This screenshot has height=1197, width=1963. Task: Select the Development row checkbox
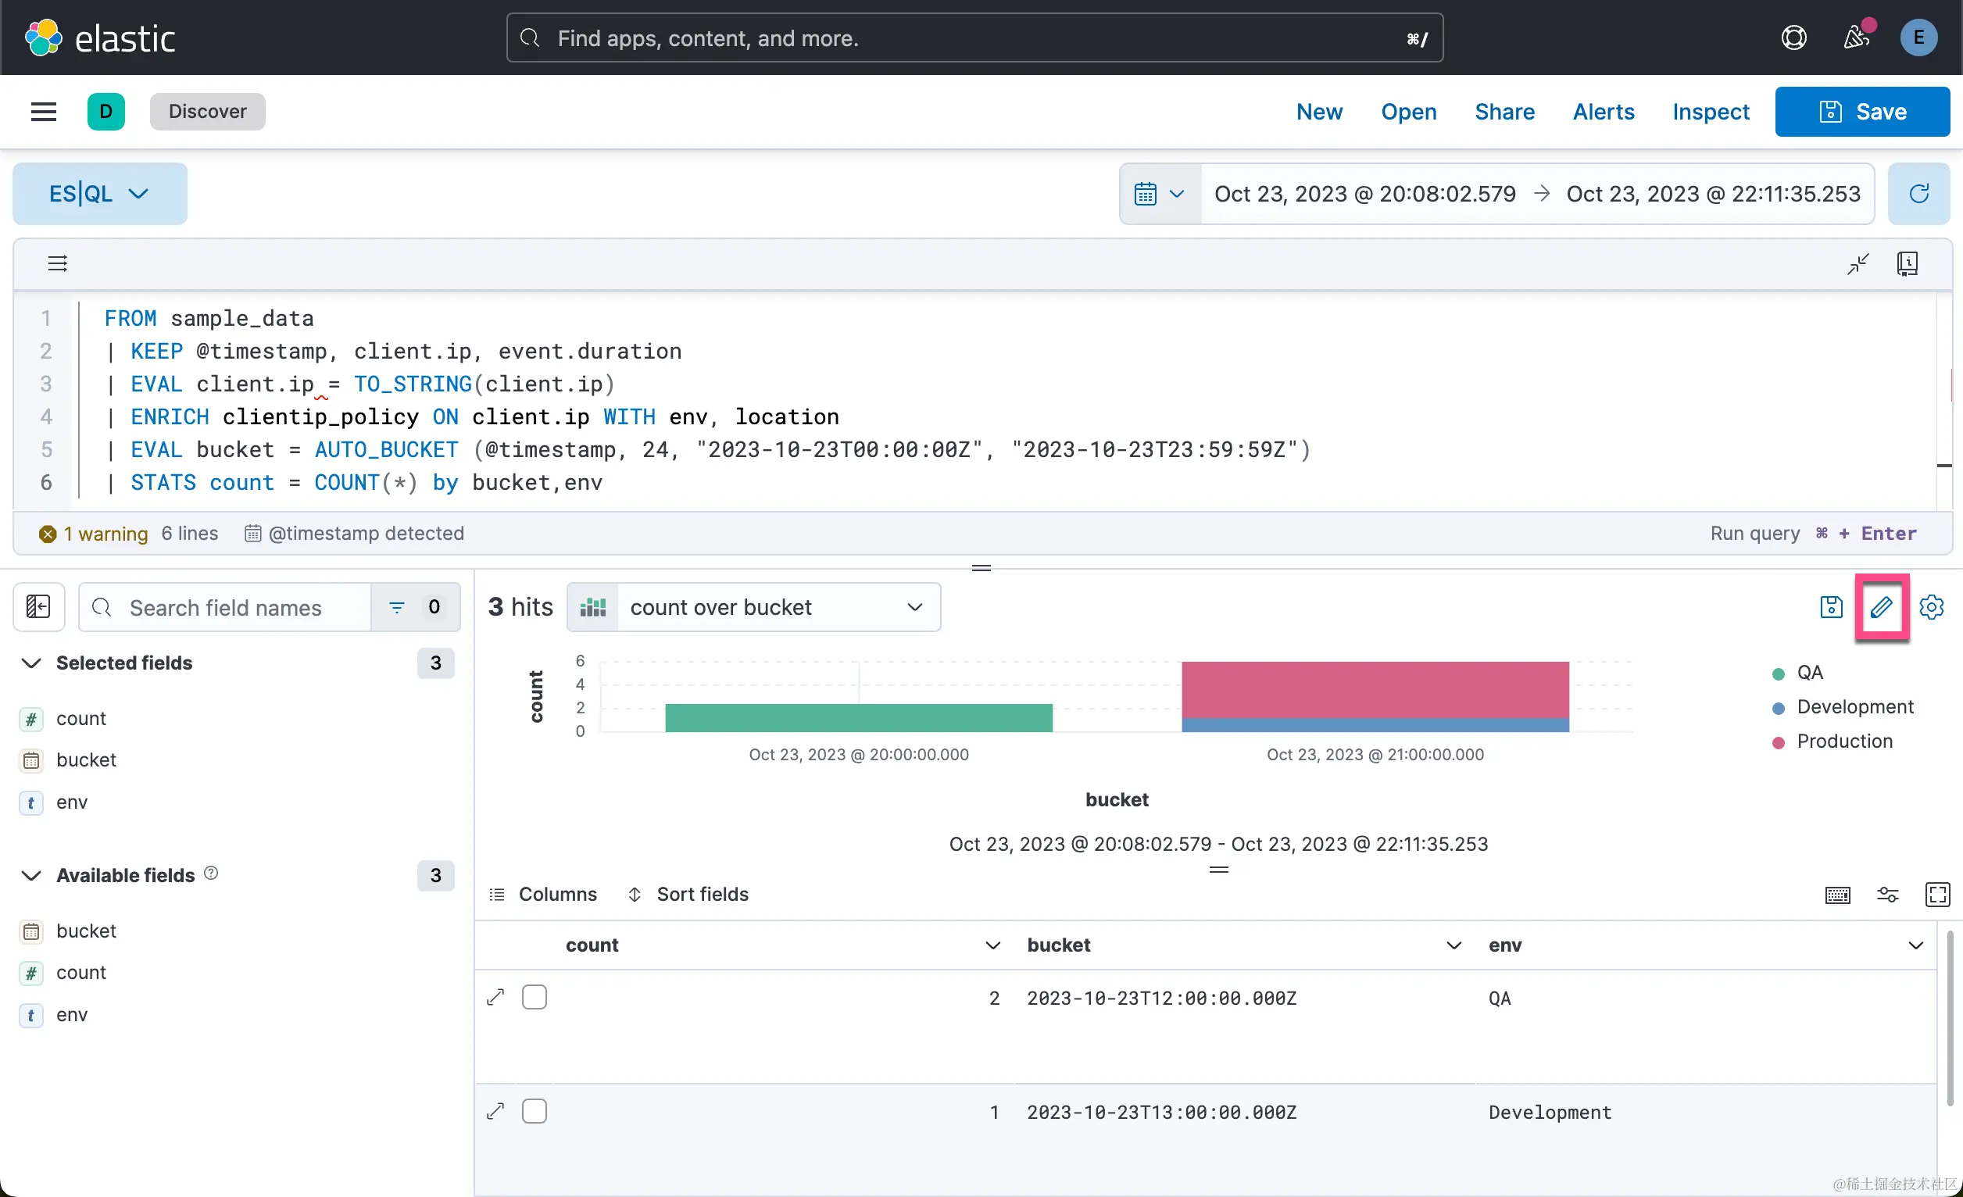534,1111
